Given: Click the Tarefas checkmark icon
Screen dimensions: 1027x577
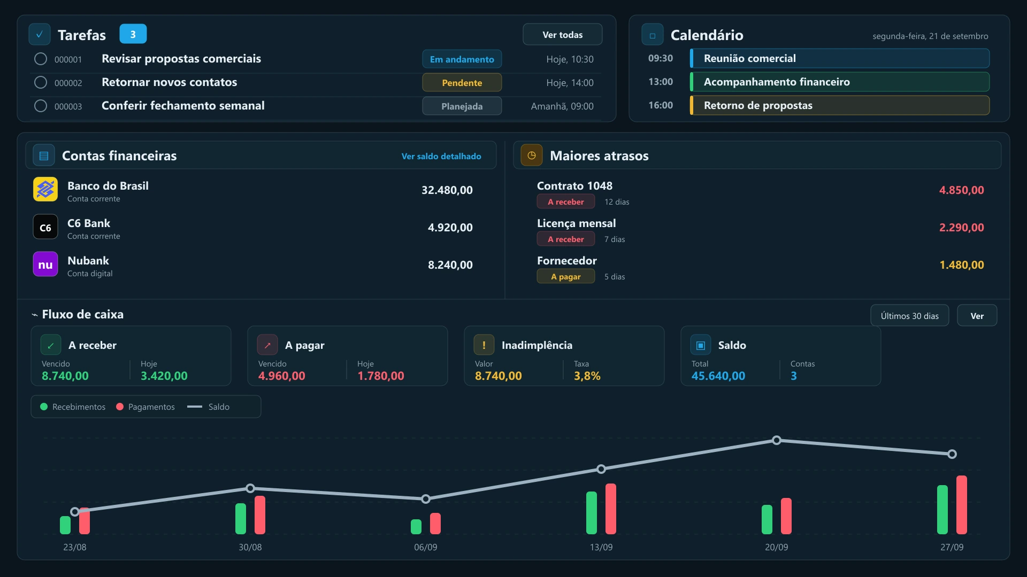Looking at the screenshot, I should pyautogui.click(x=40, y=35).
